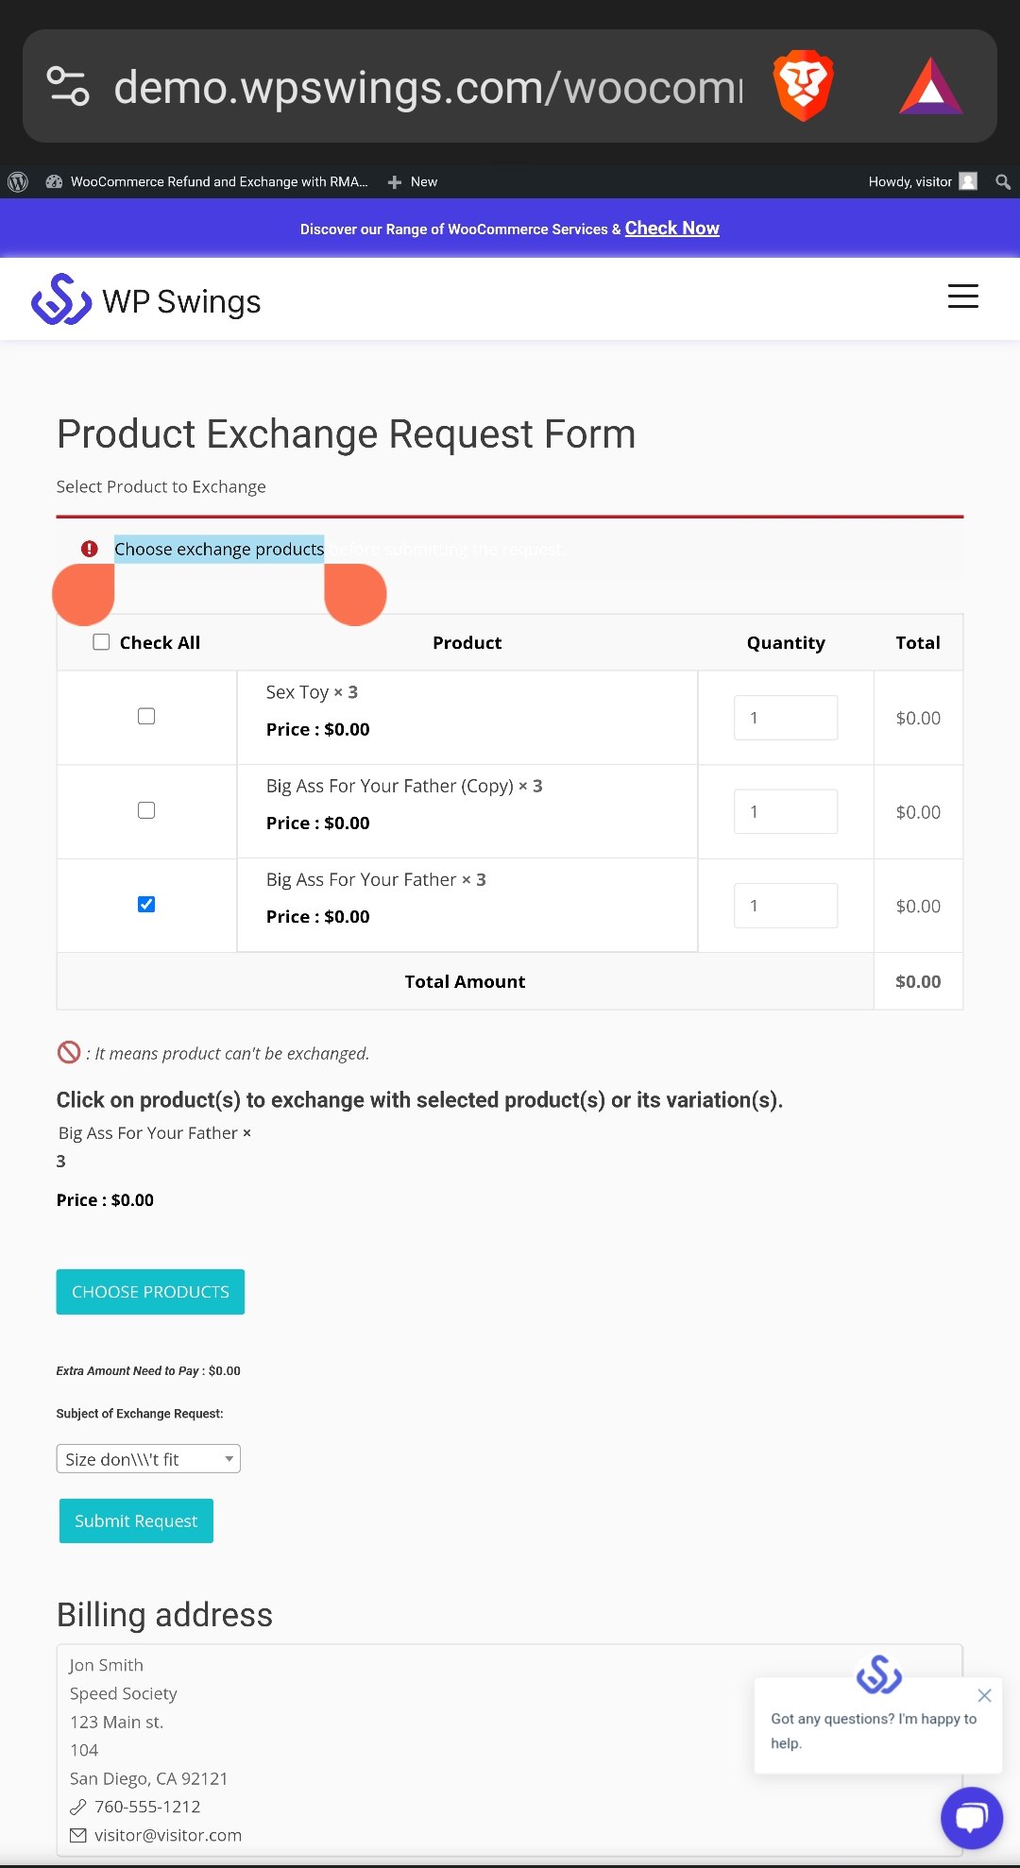Open the Brave Rewards triangle icon

[x=930, y=86]
